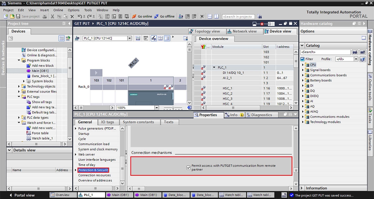The width and height of the screenshot is (374, 199).
Task: Expand the Signal boards catalog folder
Action: [303, 70]
